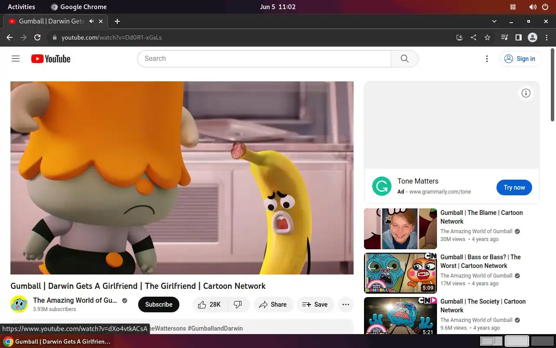Open Chrome three-dot menu
This screenshot has width=556, height=348.
click(x=546, y=37)
